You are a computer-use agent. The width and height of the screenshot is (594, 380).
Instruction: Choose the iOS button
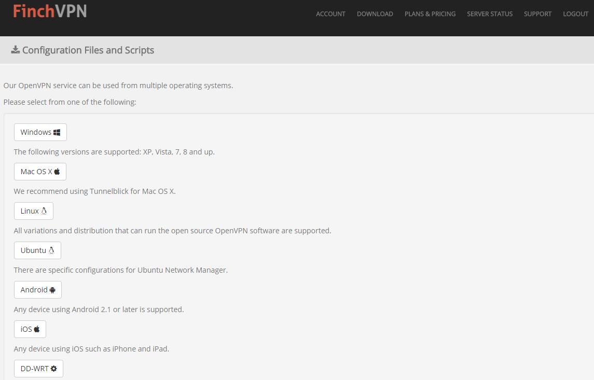click(x=30, y=329)
